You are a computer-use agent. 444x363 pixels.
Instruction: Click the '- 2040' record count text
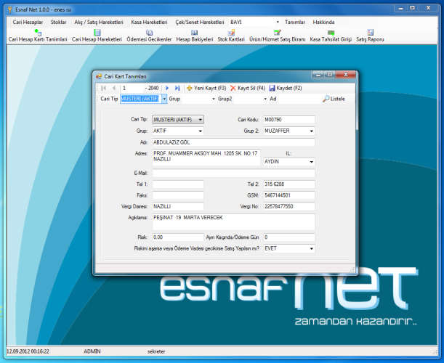[x=152, y=88]
